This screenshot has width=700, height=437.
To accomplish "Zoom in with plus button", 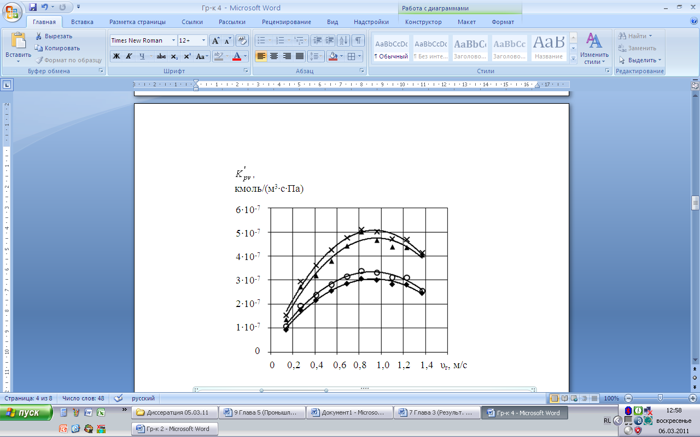I will coord(692,398).
